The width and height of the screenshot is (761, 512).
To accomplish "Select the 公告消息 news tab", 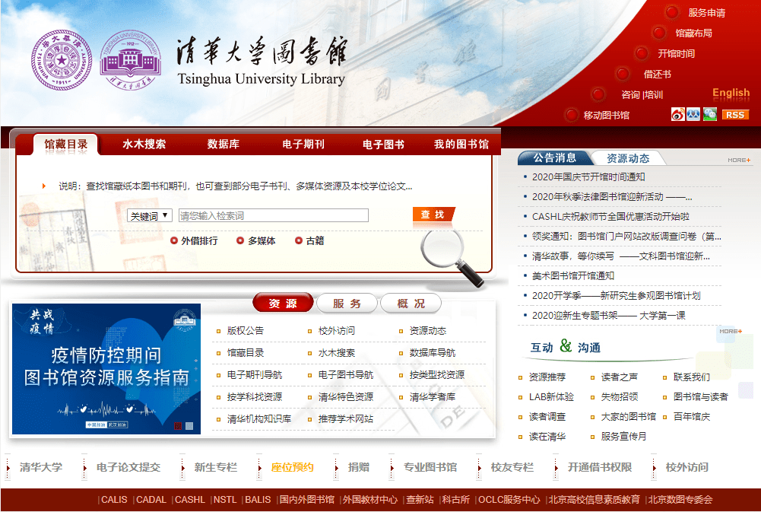I will tap(555, 158).
